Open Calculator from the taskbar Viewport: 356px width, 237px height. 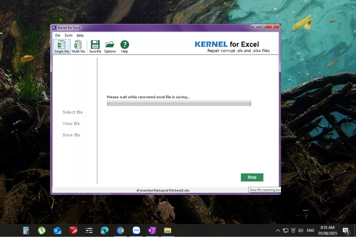(26, 231)
